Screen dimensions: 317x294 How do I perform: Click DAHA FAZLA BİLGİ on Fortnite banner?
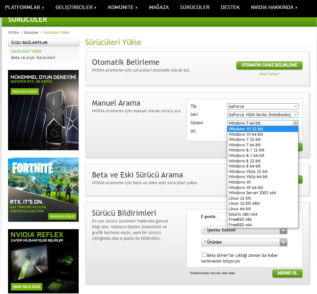point(62,216)
